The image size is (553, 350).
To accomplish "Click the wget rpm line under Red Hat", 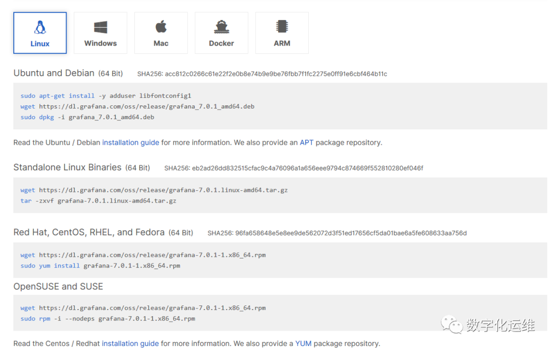I will tap(143, 255).
